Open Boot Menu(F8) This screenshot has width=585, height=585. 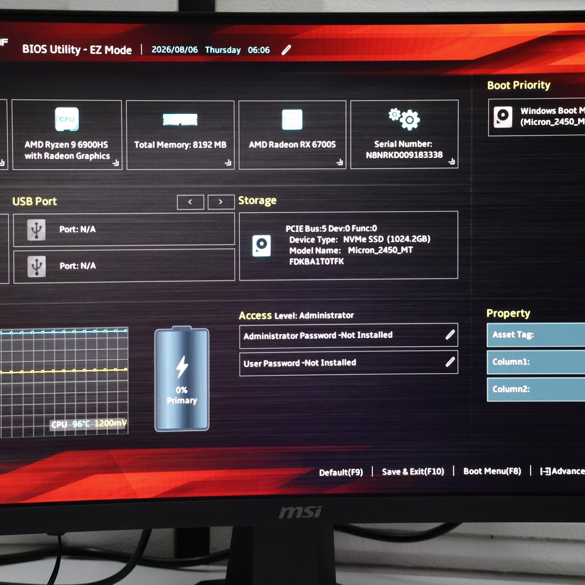pos(492,471)
